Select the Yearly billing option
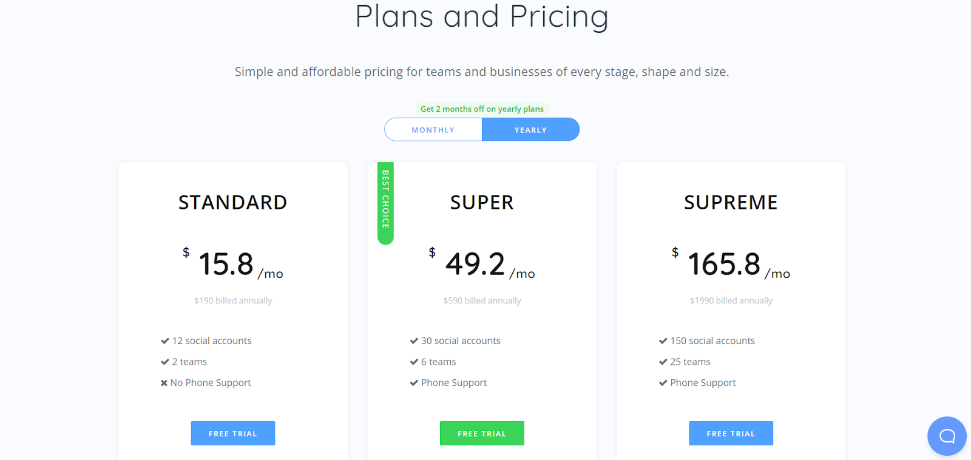 pos(530,130)
